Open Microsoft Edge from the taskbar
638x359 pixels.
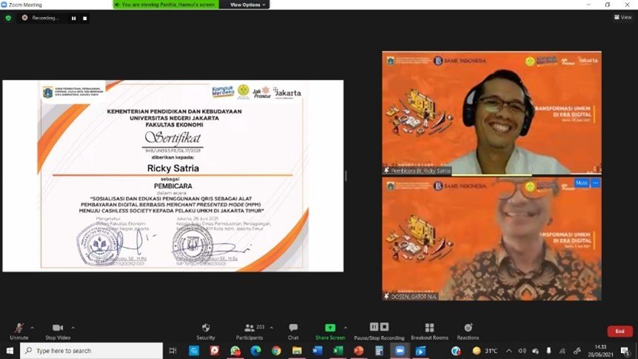pyautogui.click(x=255, y=350)
